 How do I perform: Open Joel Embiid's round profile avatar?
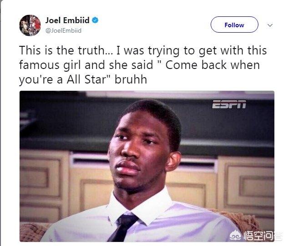[x=30, y=25]
